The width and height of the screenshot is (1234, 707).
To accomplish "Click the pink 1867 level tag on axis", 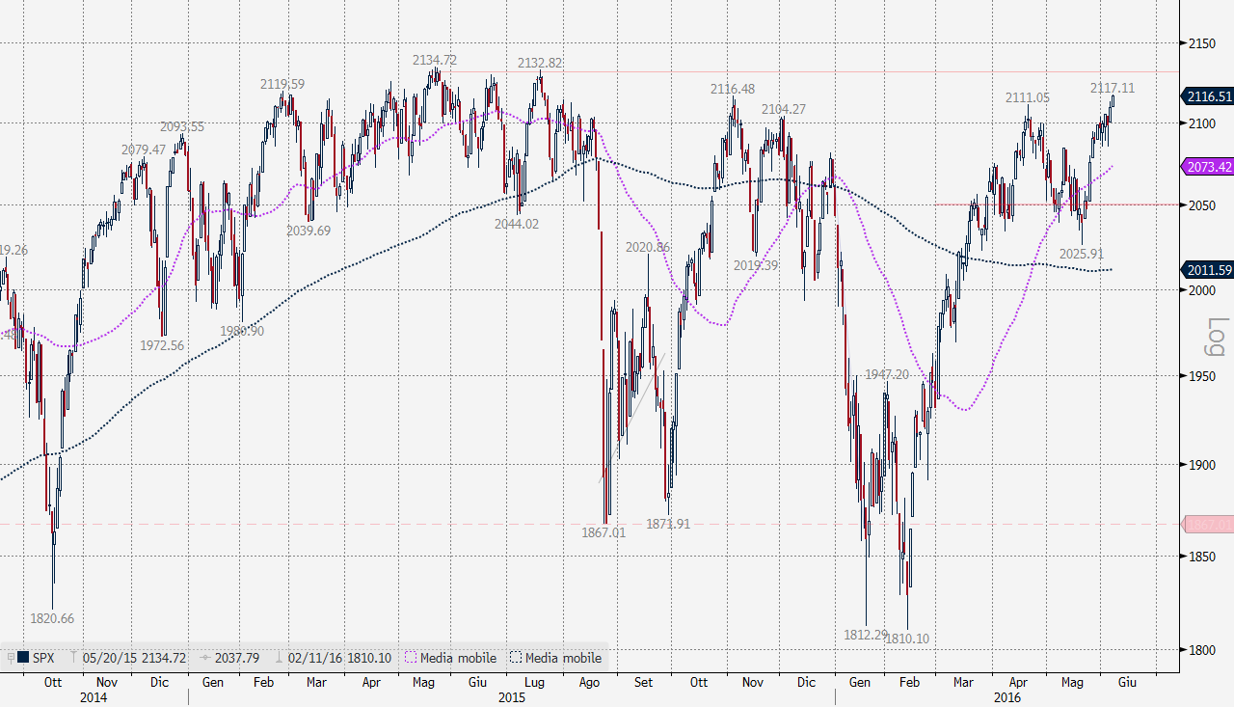I will point(1208,525).
